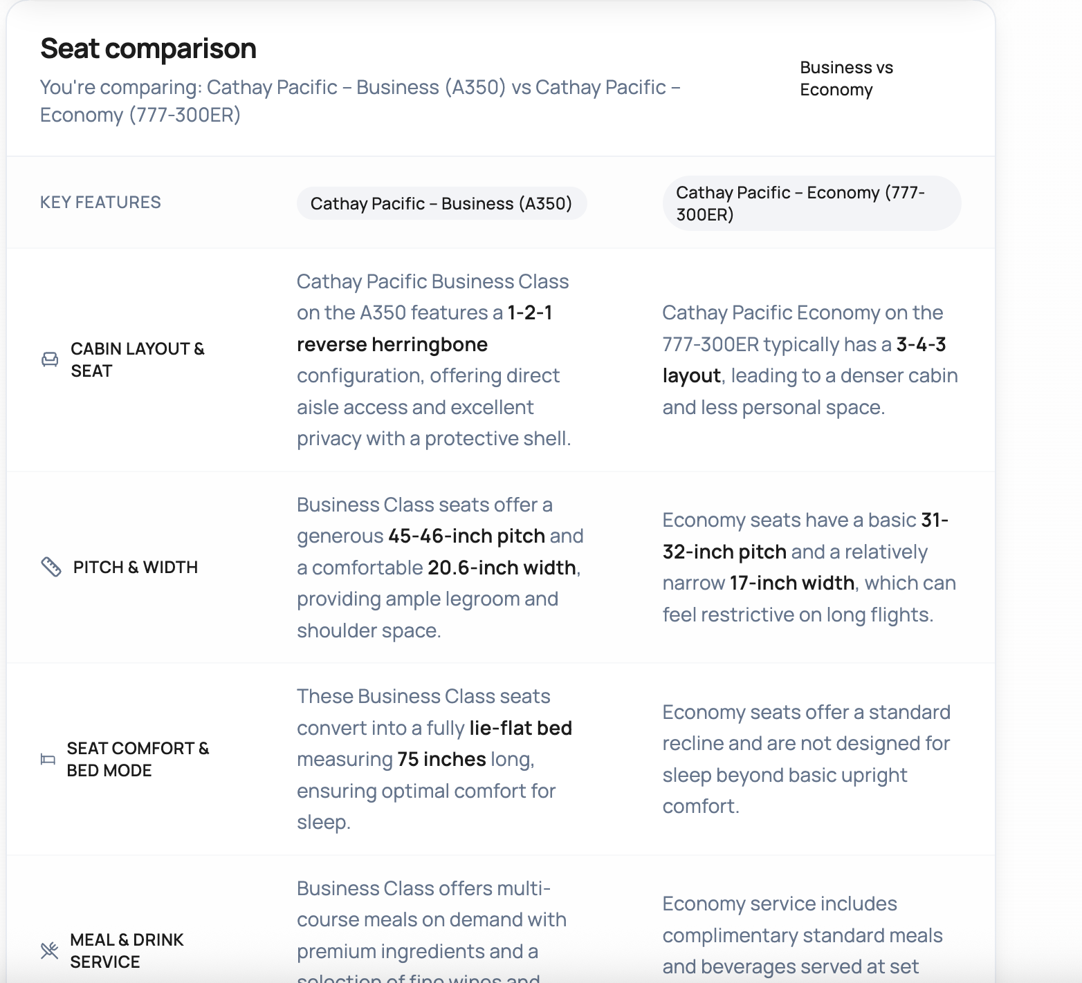Click the comparing description link text
This screenshot has width=1082, height=983.
point(360,100)
